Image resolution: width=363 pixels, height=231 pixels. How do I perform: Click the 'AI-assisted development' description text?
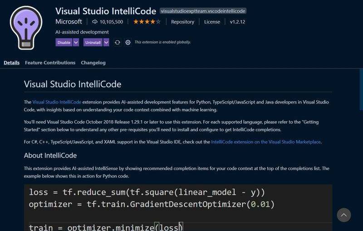pyautogui.click(x=82, y=32)
